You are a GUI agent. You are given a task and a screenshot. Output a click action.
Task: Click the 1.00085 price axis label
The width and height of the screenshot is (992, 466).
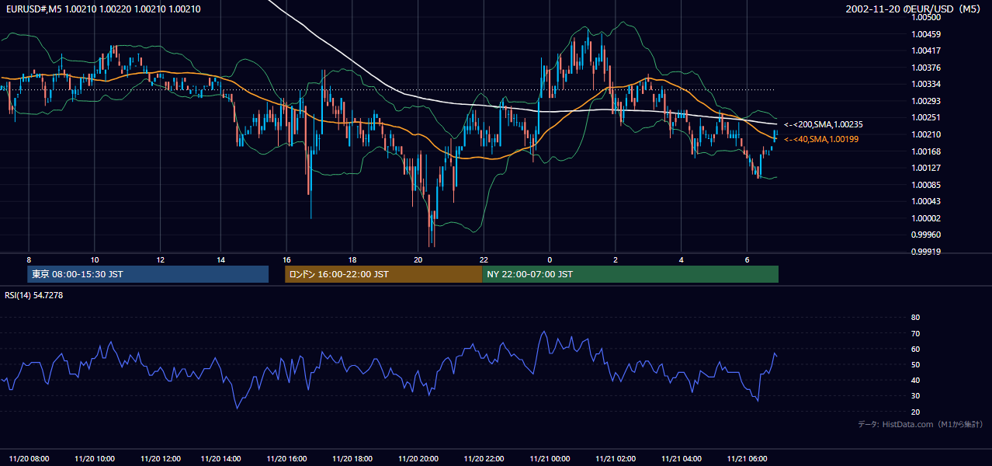click(925, 185)
